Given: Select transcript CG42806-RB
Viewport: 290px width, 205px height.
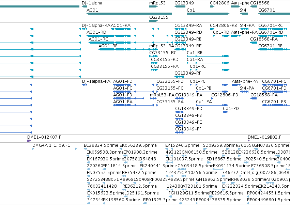Looking at the screenshot, I should (223, 26).
